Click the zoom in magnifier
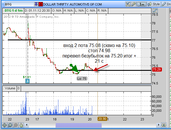The image size is (171, 130). click(x=10, y=125)
